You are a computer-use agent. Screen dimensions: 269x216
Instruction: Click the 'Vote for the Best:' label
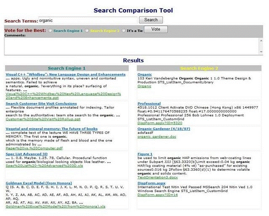coord(25,31)
